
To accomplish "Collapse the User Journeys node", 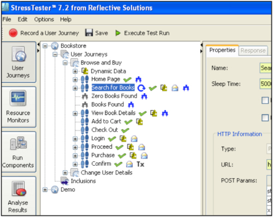I will point(55,54).
